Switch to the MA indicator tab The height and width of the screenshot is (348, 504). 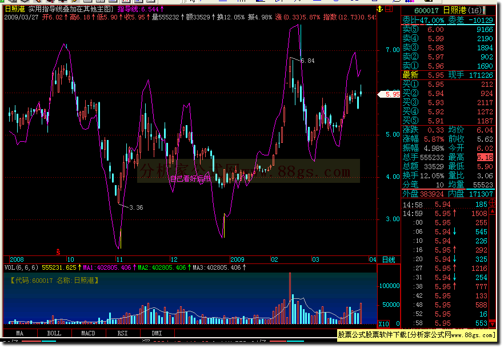[x=20, y=334]
